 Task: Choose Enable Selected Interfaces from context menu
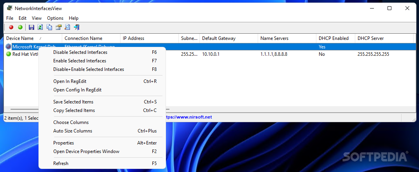(102, 61)
